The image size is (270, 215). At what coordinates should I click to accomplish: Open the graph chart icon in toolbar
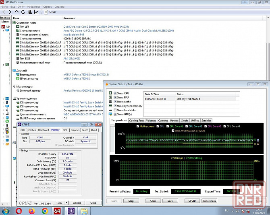point(36,12)
